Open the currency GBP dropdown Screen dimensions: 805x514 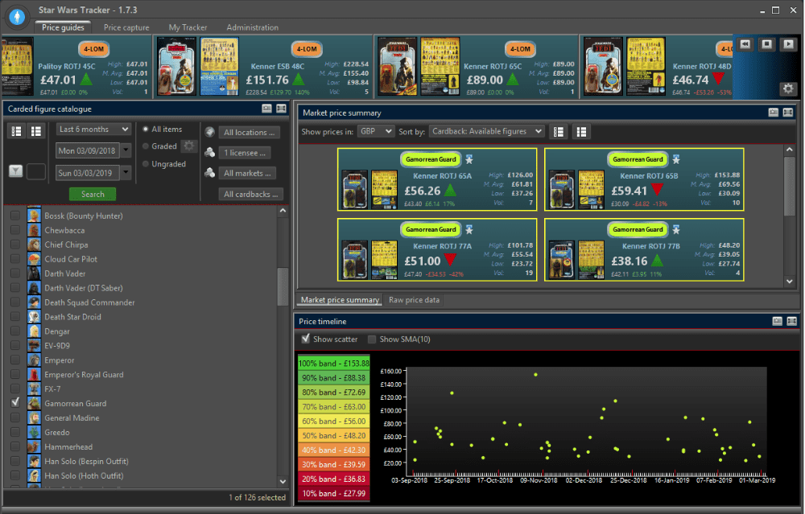375,131
